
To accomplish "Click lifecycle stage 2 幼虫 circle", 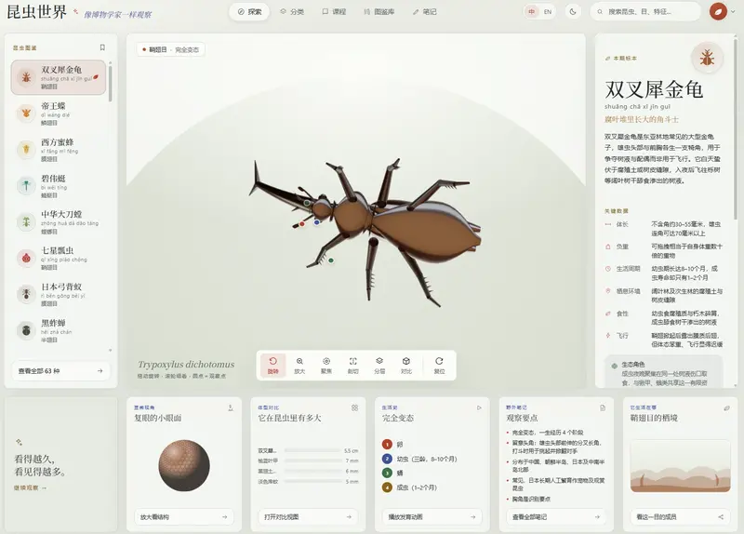I will (387, 459).
